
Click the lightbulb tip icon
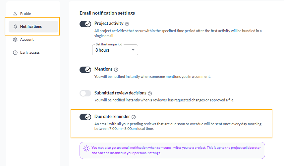[x=86, y=148]
